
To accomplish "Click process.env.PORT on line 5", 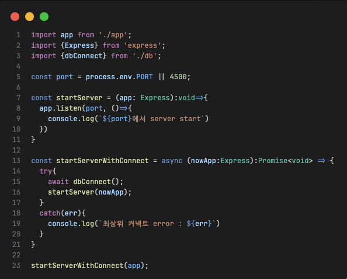I will (x=119, y=77).
